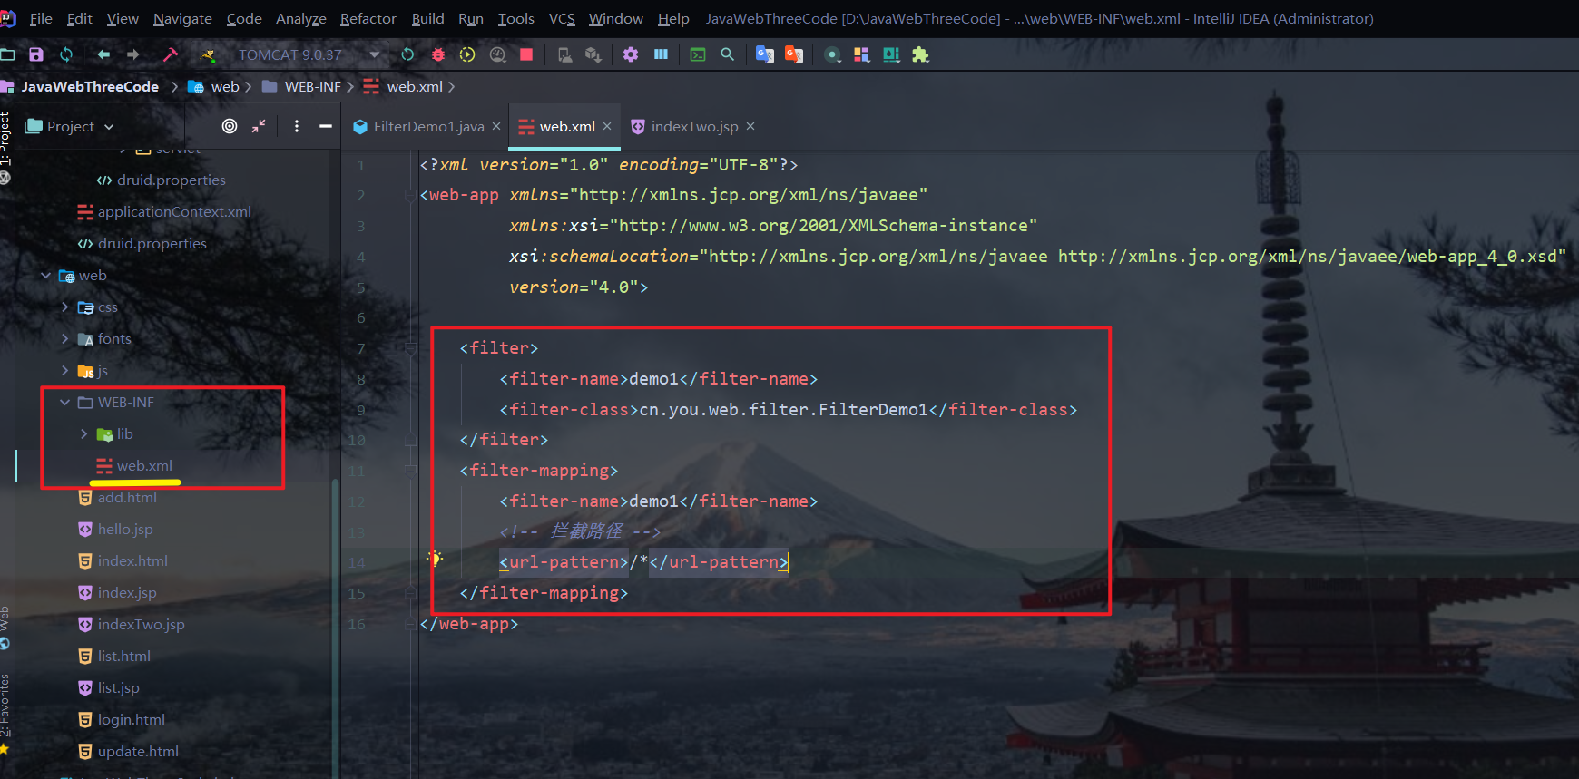
Task: Click the filter-class code line
Action: coord(788,410)
